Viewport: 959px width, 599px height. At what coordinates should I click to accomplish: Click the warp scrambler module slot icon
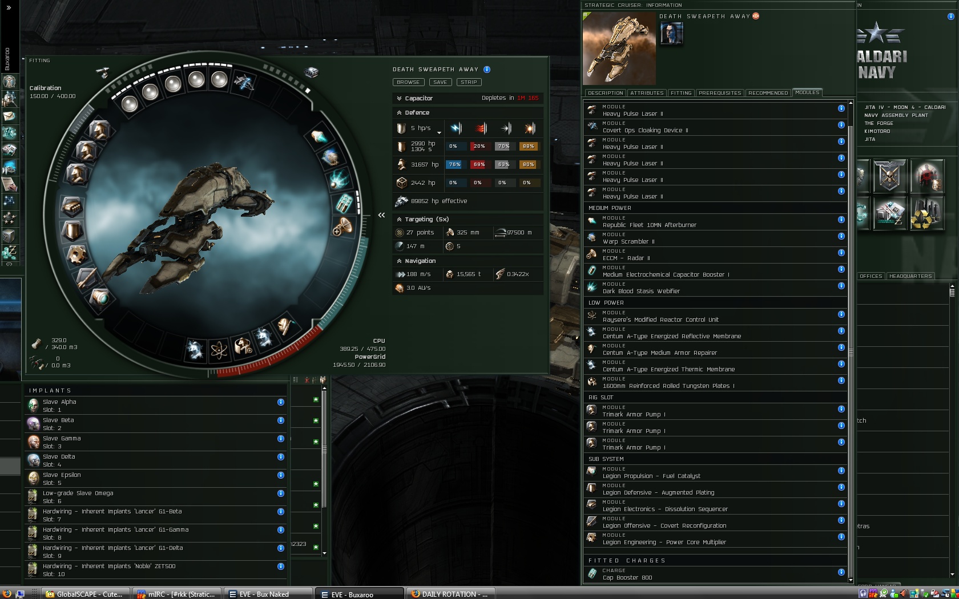tap(331, 157)
